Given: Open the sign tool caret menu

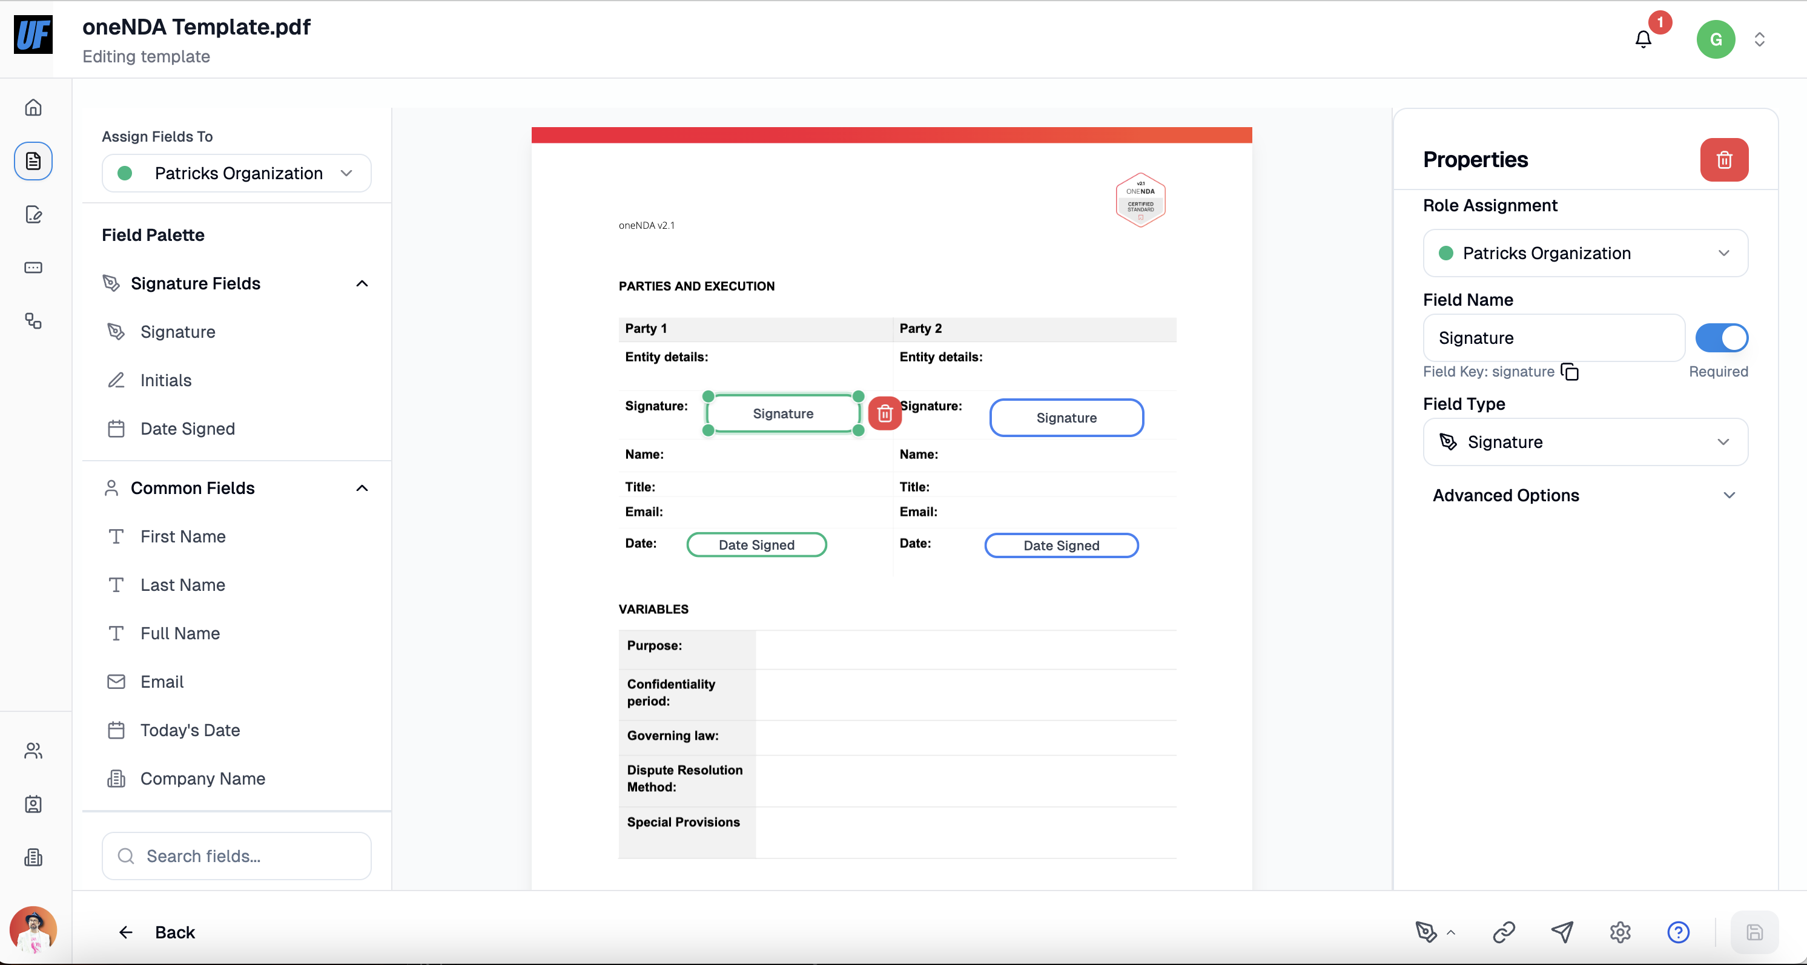Looking at the screenshot, I should pos(1452,932).
